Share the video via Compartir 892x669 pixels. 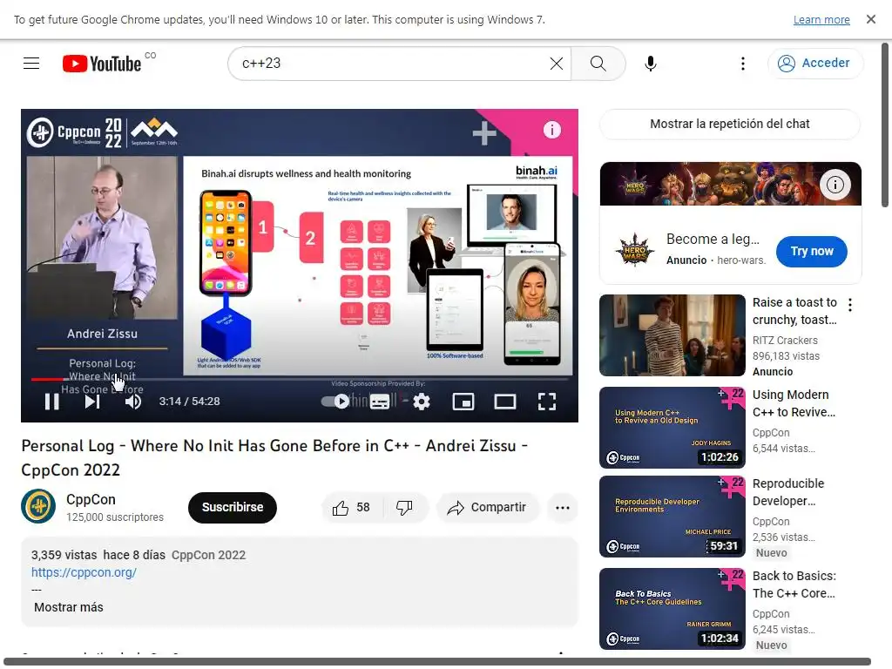487,508
